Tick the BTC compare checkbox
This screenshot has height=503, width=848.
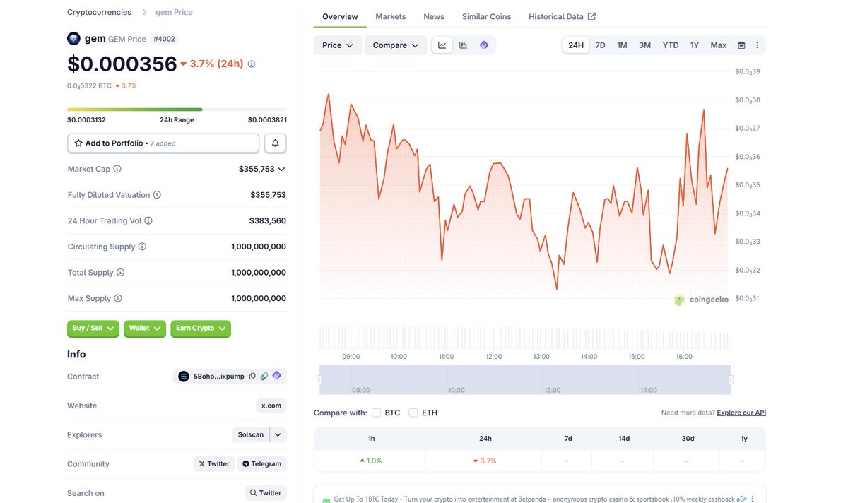[x=377, y=413]
